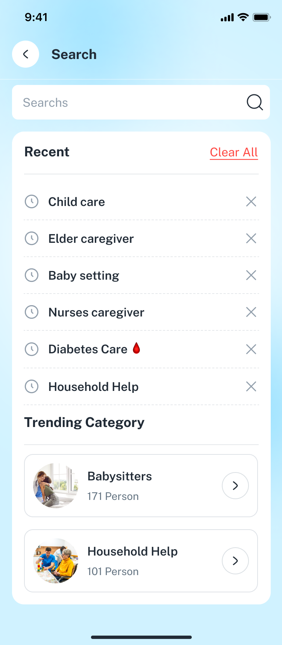Choose Elder caregiver recent search
This screenshot has height=645, width=282.
tap(91, 239)
